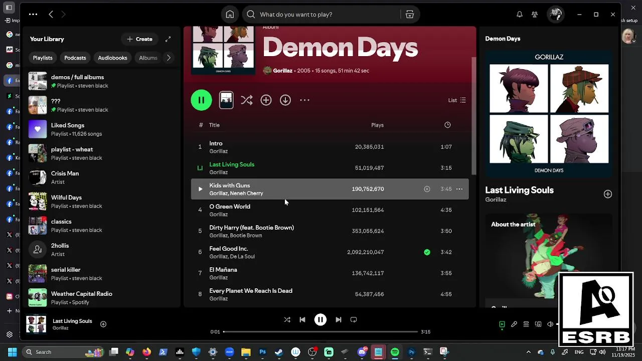Click the album preview thumbnail button

pos(226,100)
